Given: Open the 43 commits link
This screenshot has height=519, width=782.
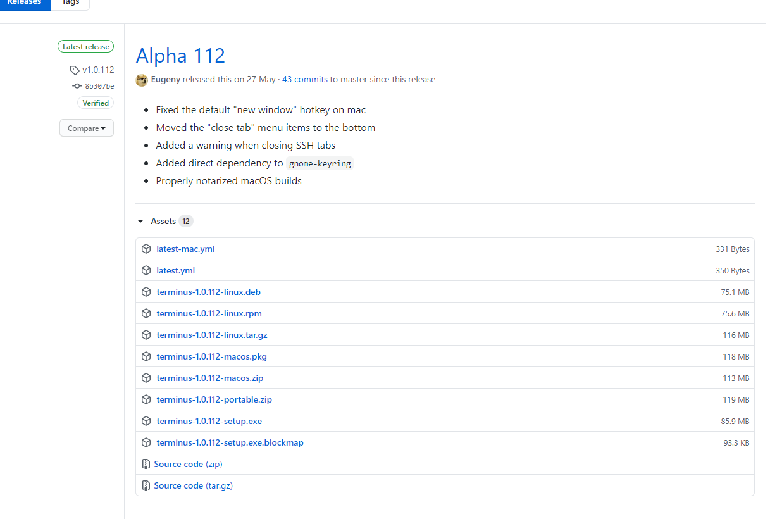Looking at the screenshot, I should (304, 79).
